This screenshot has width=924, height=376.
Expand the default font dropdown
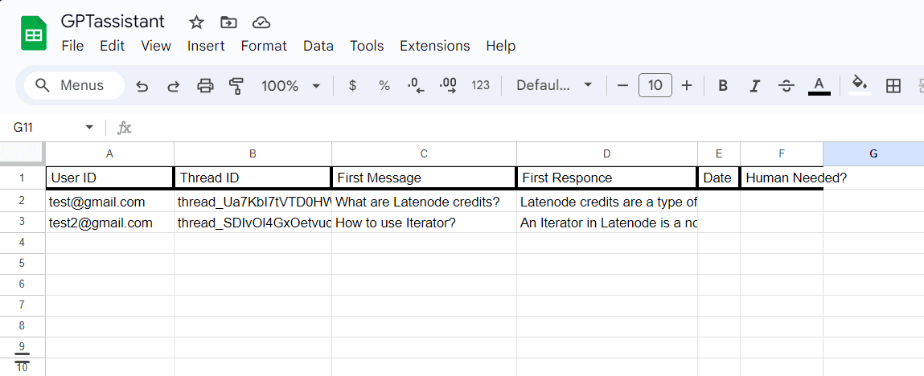pos(554,86)
